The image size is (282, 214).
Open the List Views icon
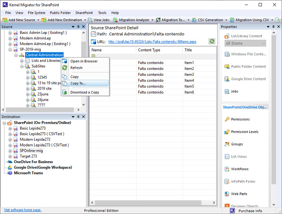[227, 156]
